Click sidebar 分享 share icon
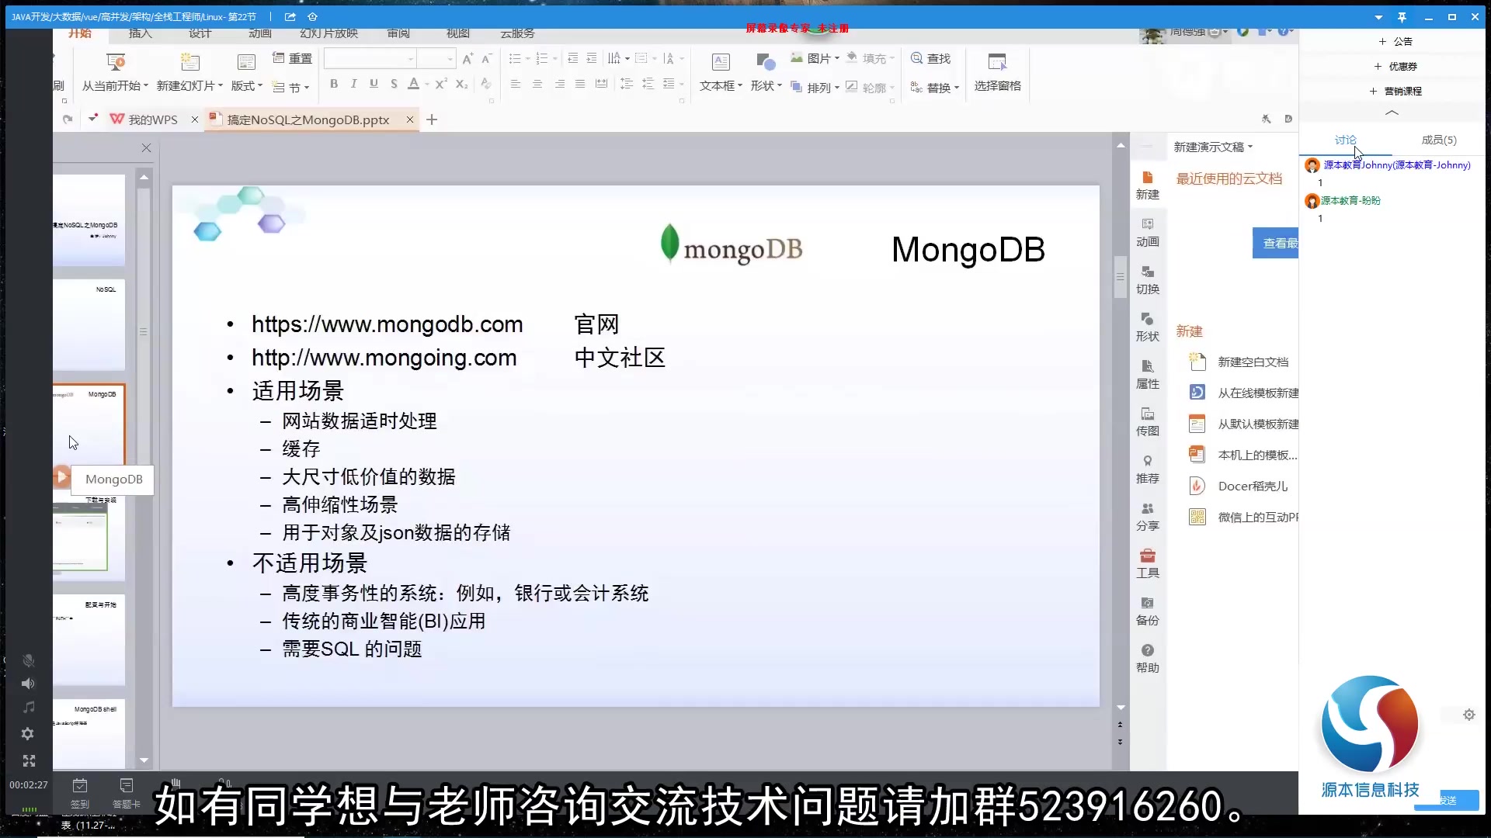The height and width of the screenshot is (838, 1491). (1147, 517)
